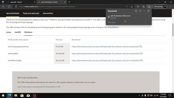Open a new browser tab
Viewport: 174px width, 98px height.
click(x=69, y=2)
